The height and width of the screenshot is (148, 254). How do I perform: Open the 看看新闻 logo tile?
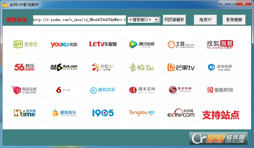220,90
